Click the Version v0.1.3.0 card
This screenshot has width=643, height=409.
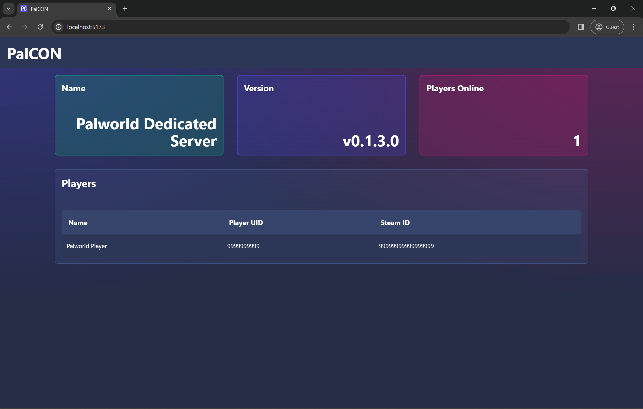pyautogui.click(x=321, y=115)
